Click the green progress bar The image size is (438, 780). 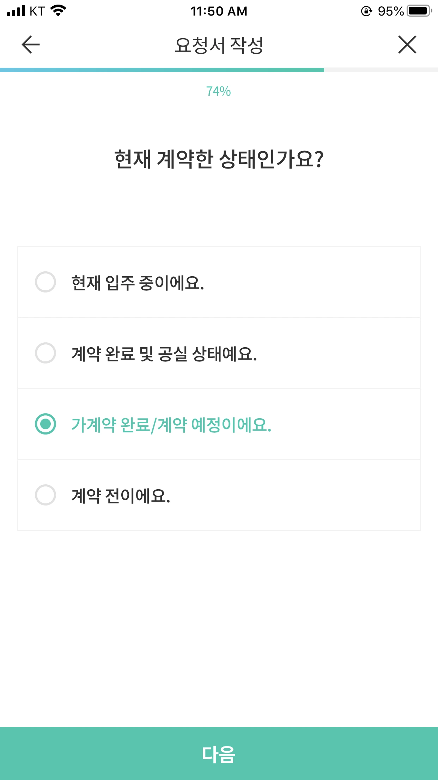tap(162, 70)
